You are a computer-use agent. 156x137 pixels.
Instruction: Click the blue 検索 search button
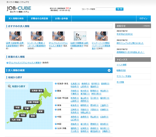[x=119, y=9]
